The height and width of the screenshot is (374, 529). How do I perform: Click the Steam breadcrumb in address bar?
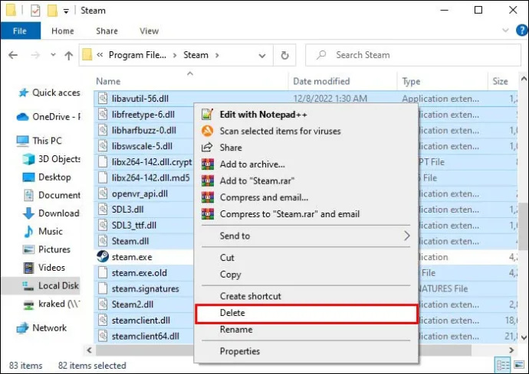click(195, 55)
